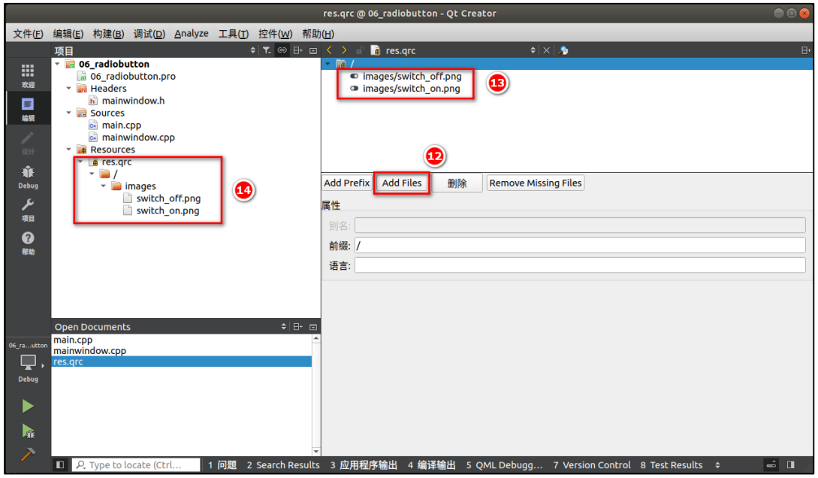Open the Projects (项目) mode wrench icon
The image size is (818, 478).
28,210
